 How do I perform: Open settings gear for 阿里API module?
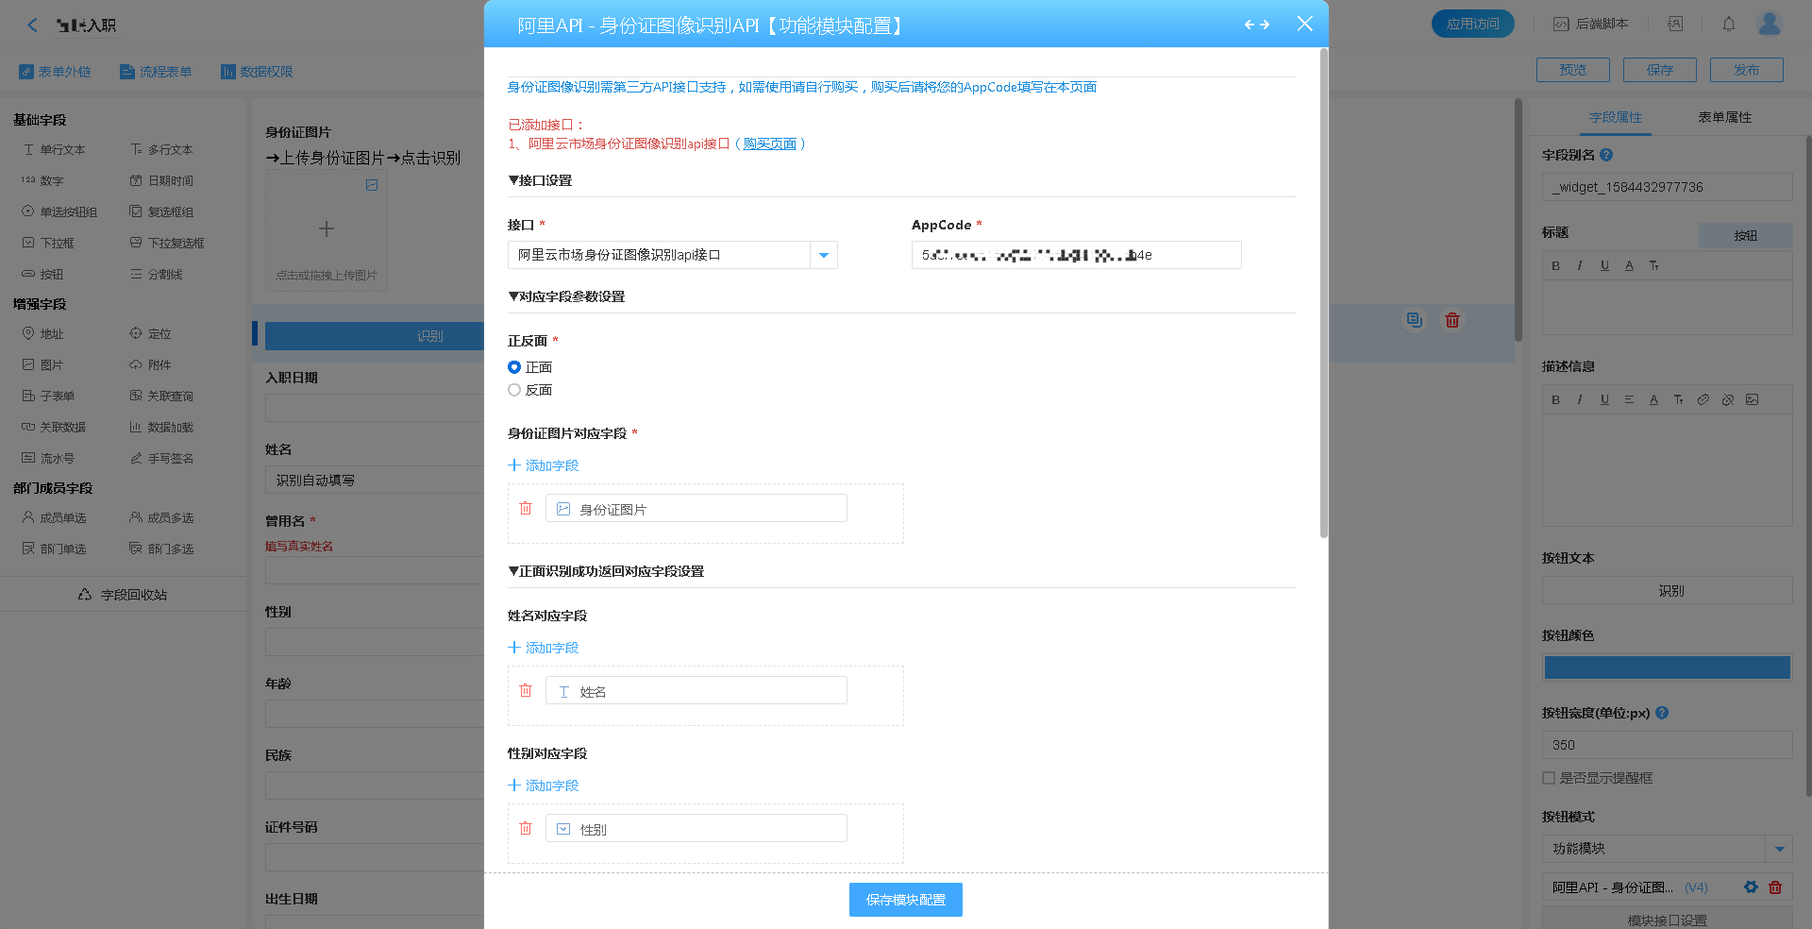1751,887
